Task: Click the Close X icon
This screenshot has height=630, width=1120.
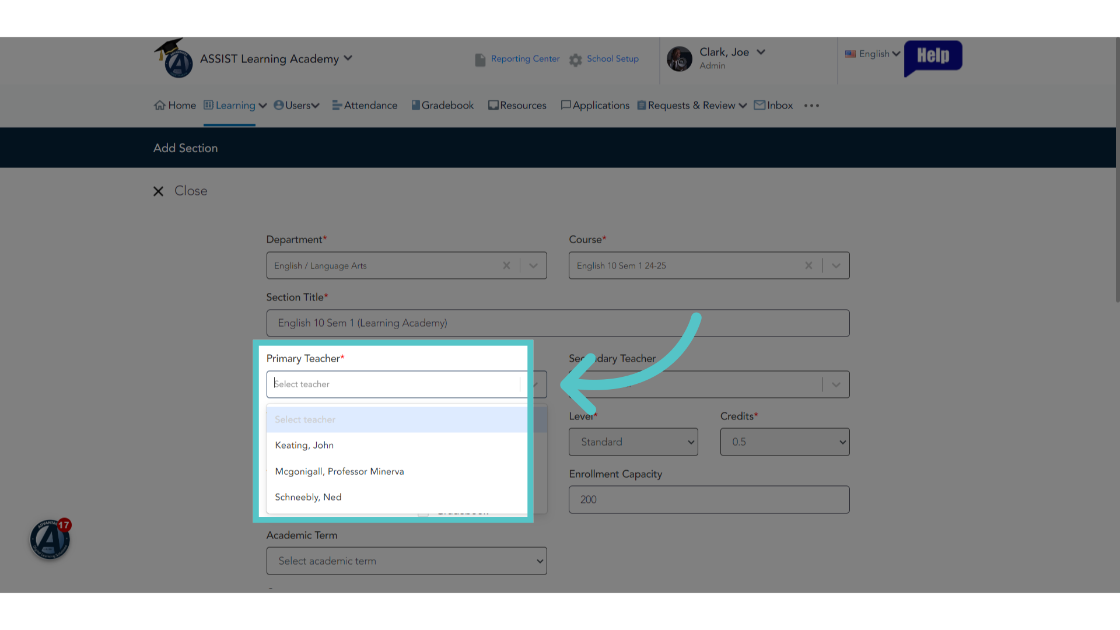Action: pyautogui.click(x=158, y=191)
